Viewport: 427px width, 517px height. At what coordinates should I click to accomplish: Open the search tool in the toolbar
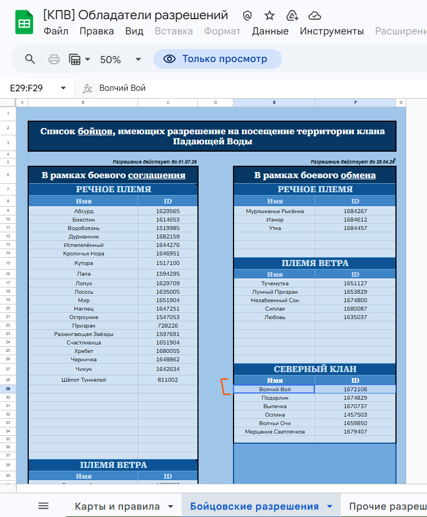(30, 59)
